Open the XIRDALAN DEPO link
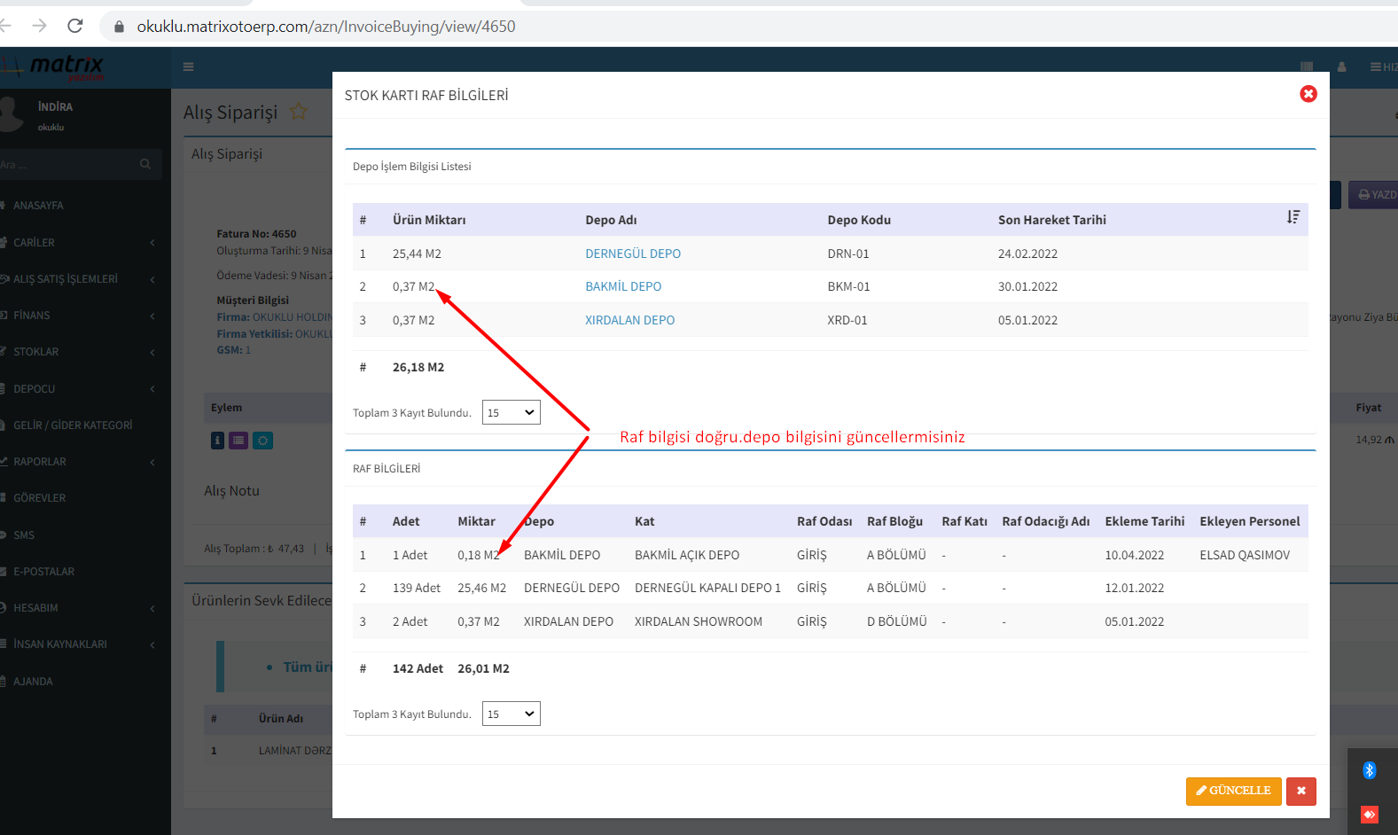This screenshot has height=835, width=1398. coord(629,320)
